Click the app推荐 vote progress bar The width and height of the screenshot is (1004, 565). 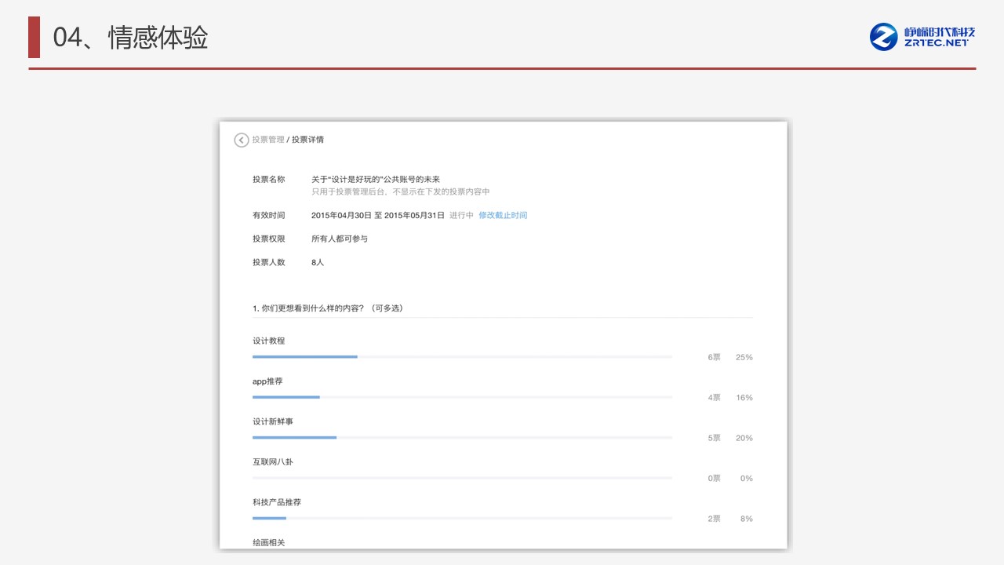(x=462, y=397)
